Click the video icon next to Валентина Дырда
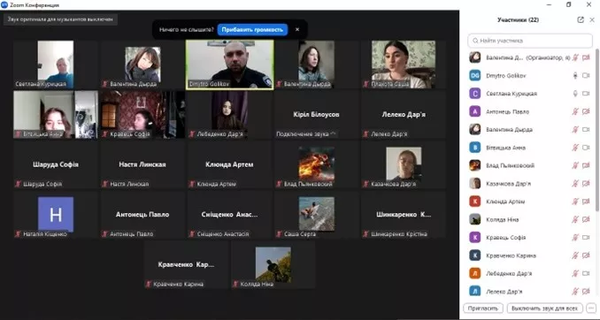Viewport: 600px width, 320px height. [x=586, y=130]
